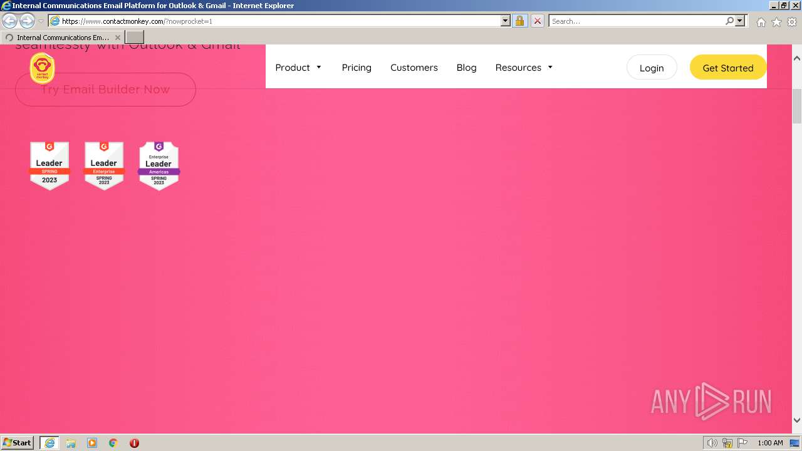Viewport: 802px width, 451px height.
Task: Click the G2 Leader Enterprise badge
Action: (104, 165)
